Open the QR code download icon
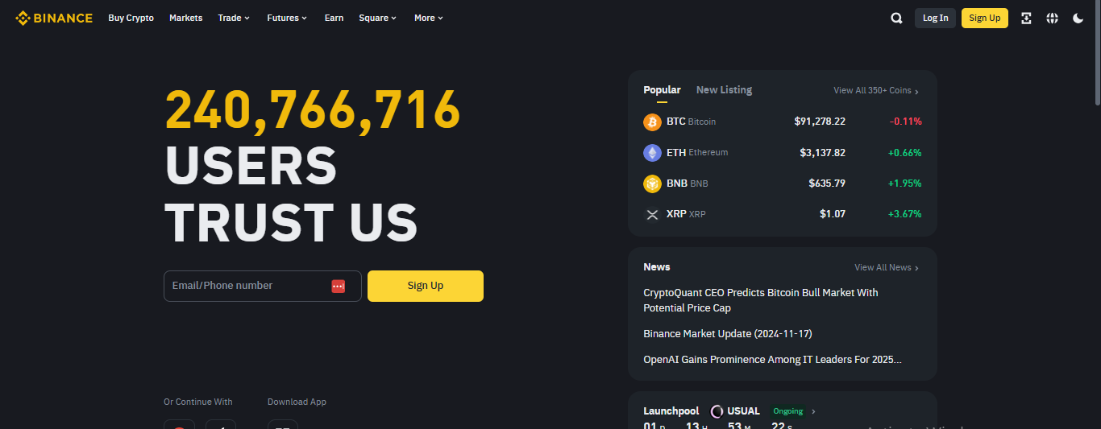 [x=1026, y=18]
